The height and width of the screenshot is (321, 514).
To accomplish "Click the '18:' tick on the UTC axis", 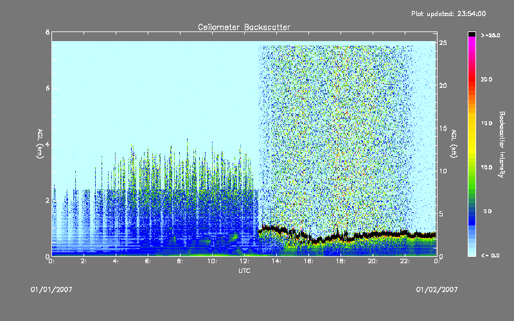I will (x=341, y=261).
